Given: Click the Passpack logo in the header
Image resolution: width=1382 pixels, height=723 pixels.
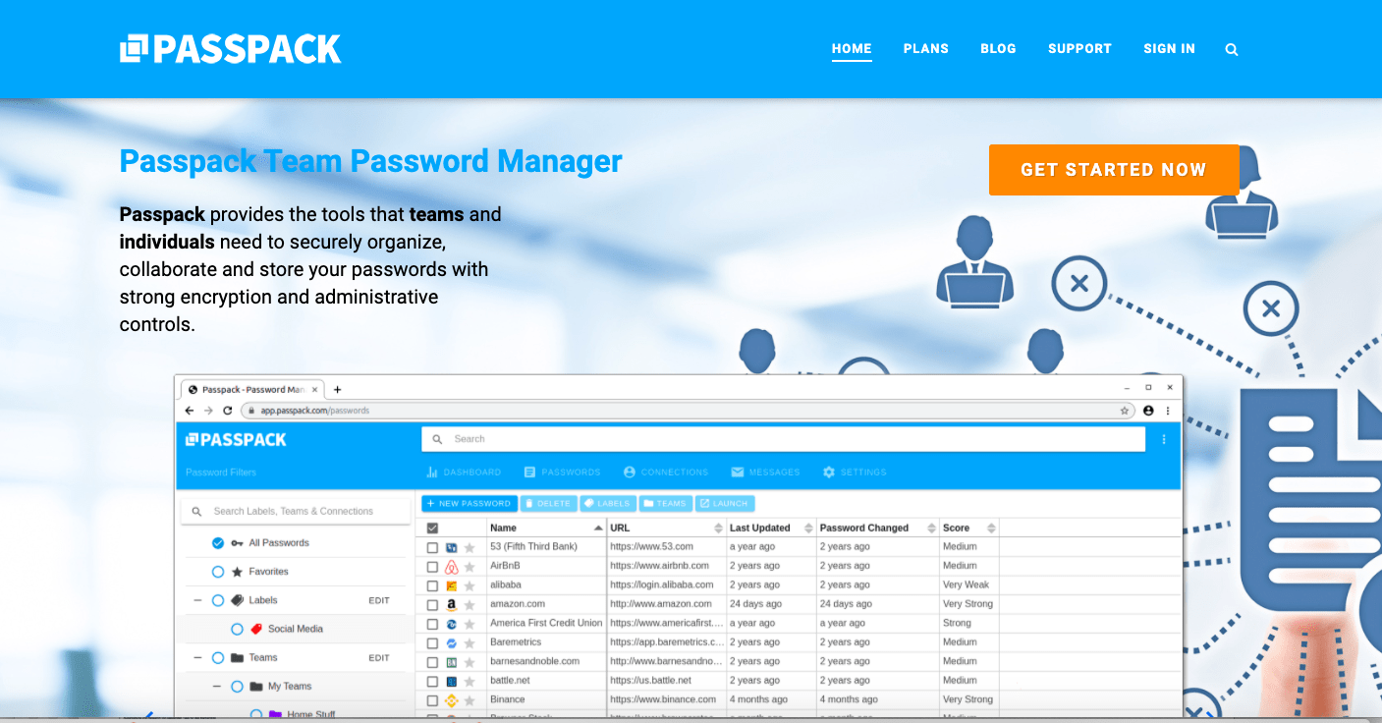Looking at the screenshot, I should 231,49.
